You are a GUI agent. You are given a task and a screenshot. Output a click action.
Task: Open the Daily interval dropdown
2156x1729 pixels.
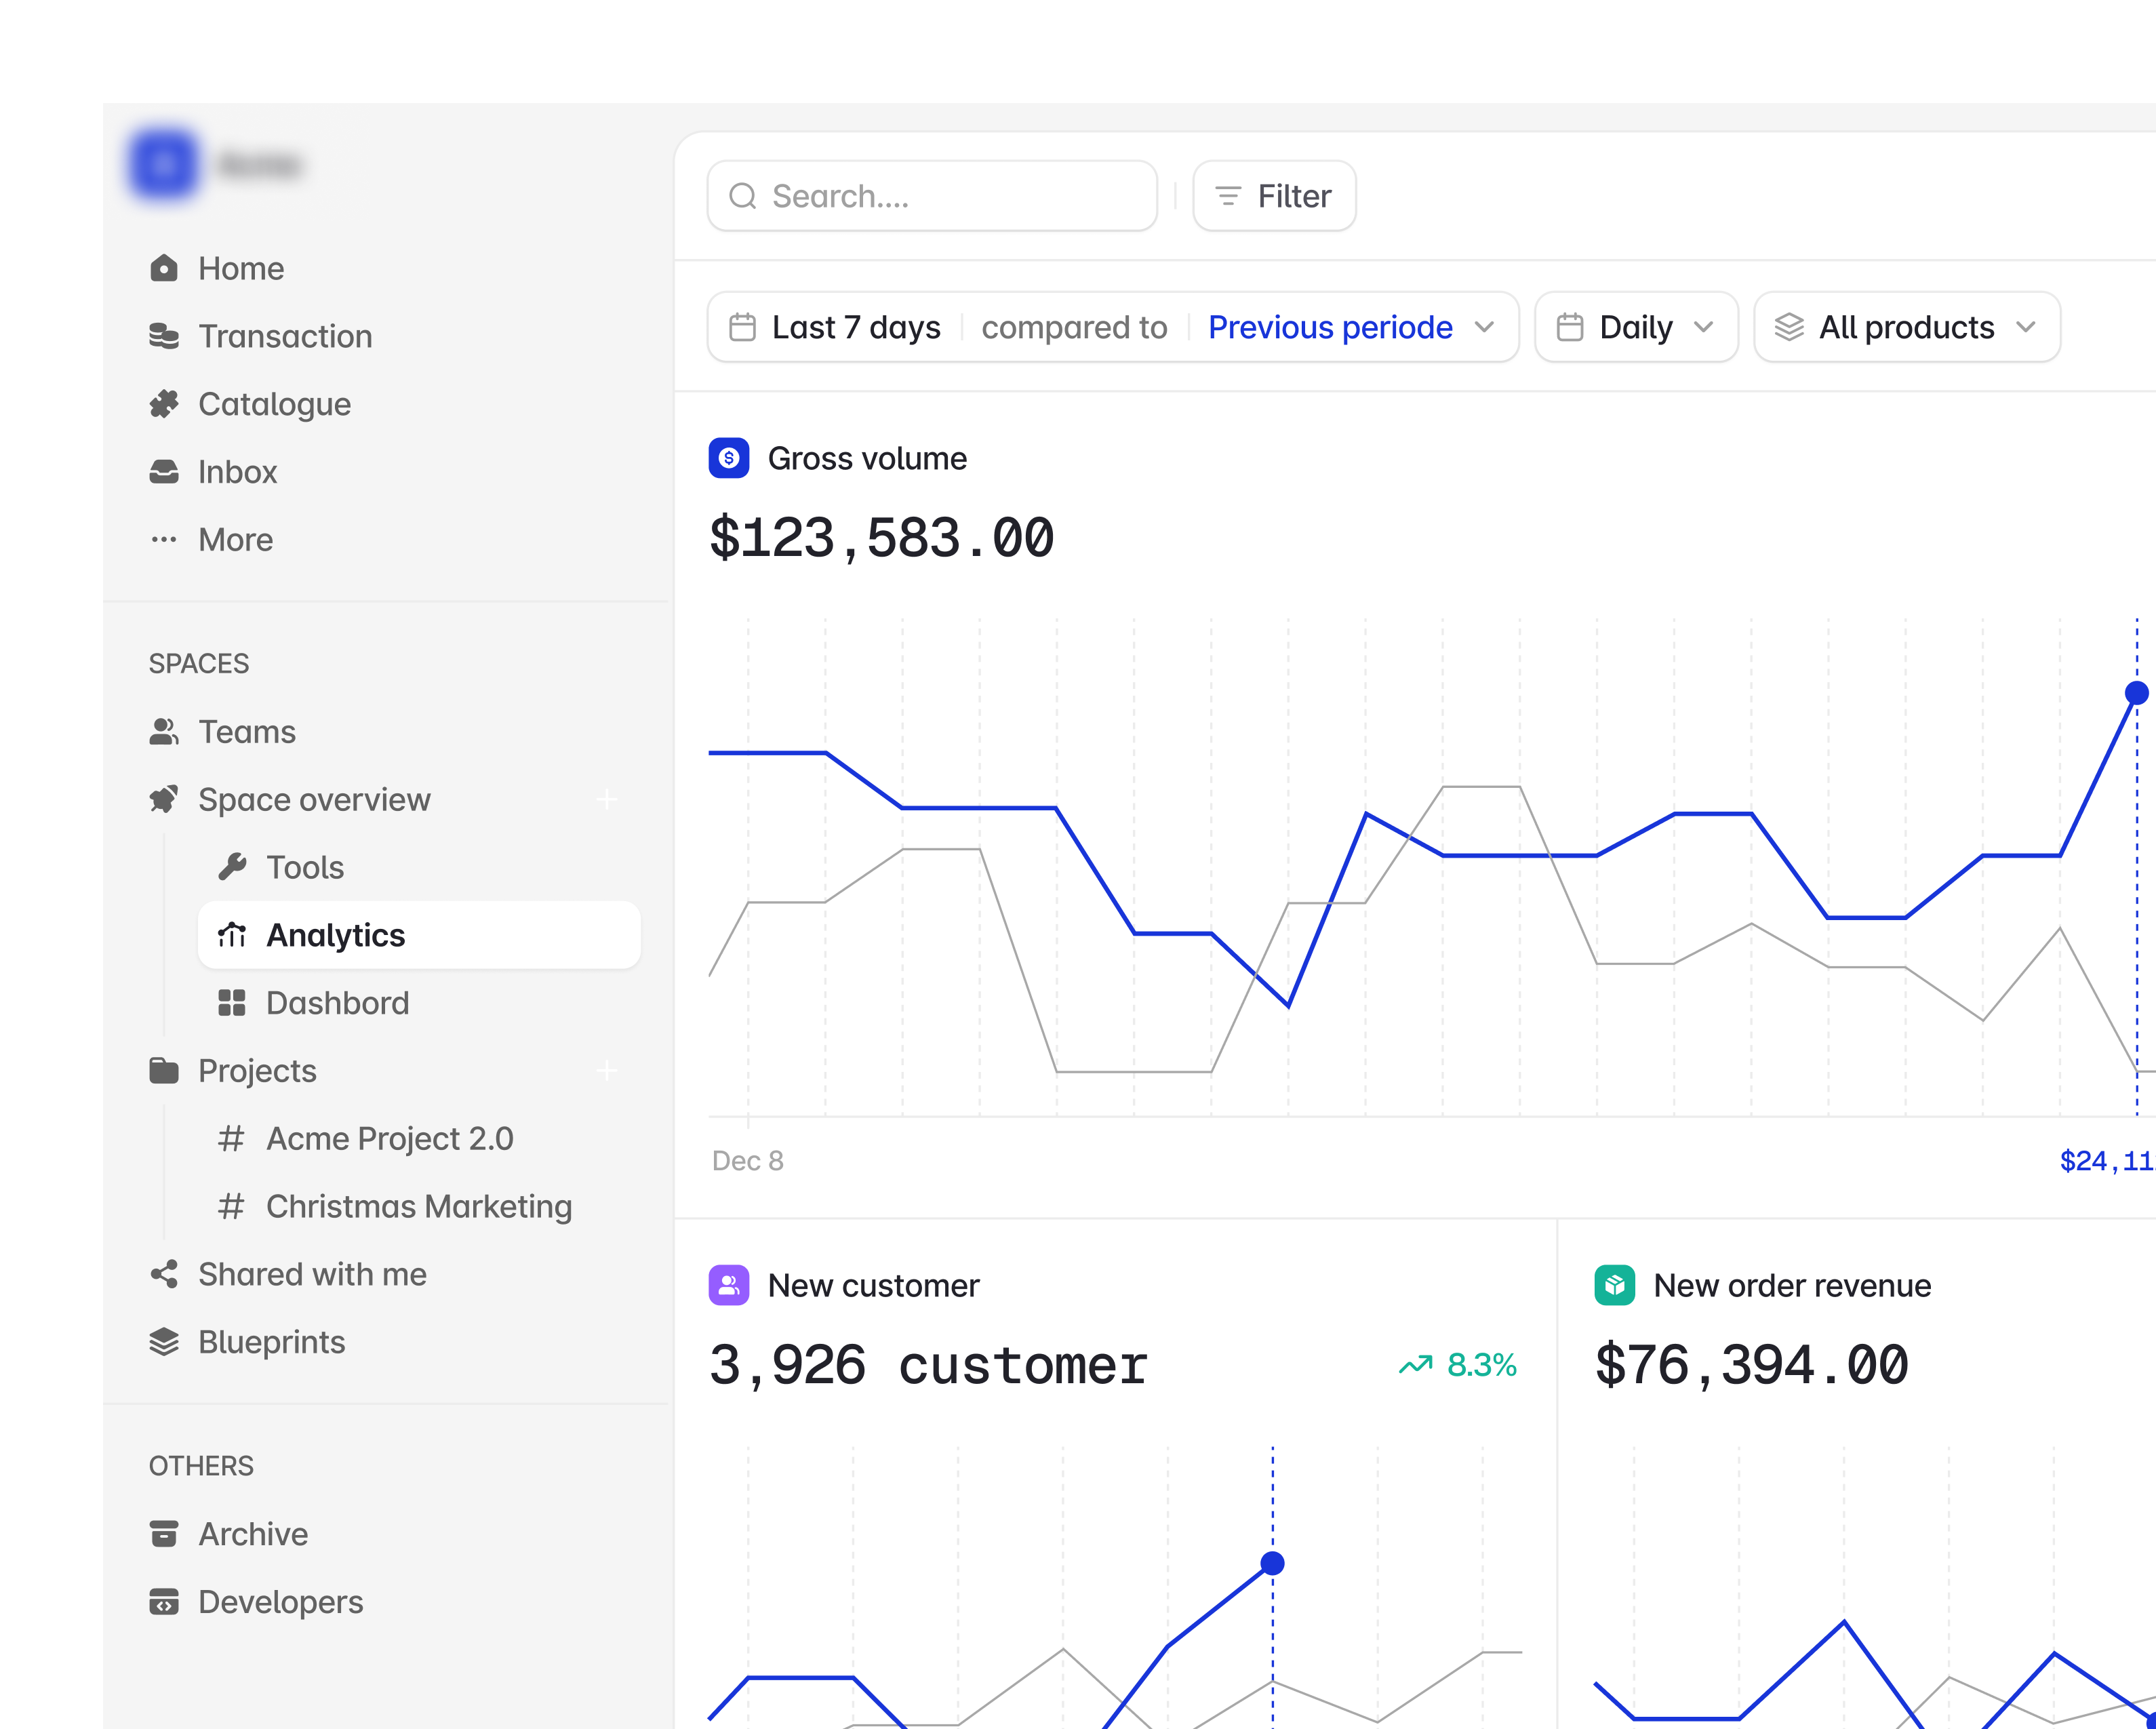click(x=1636, y=327)
